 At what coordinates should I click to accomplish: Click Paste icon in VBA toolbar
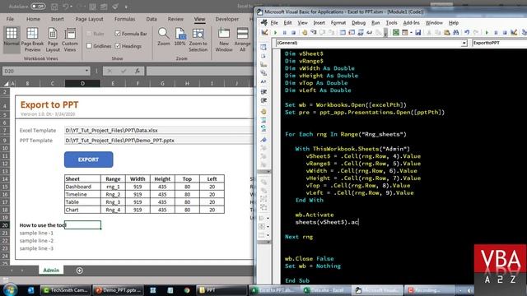446,33
